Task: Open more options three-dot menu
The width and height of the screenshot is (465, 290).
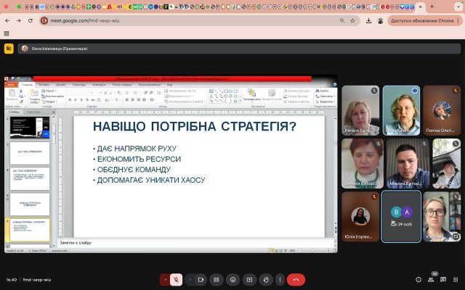Action: (280, 279)
